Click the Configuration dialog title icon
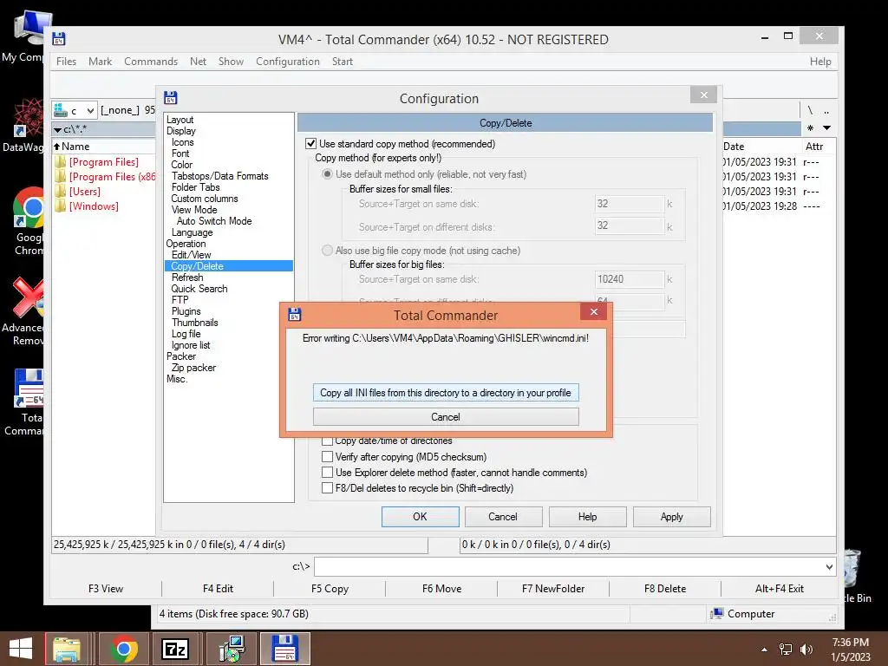 171,97
